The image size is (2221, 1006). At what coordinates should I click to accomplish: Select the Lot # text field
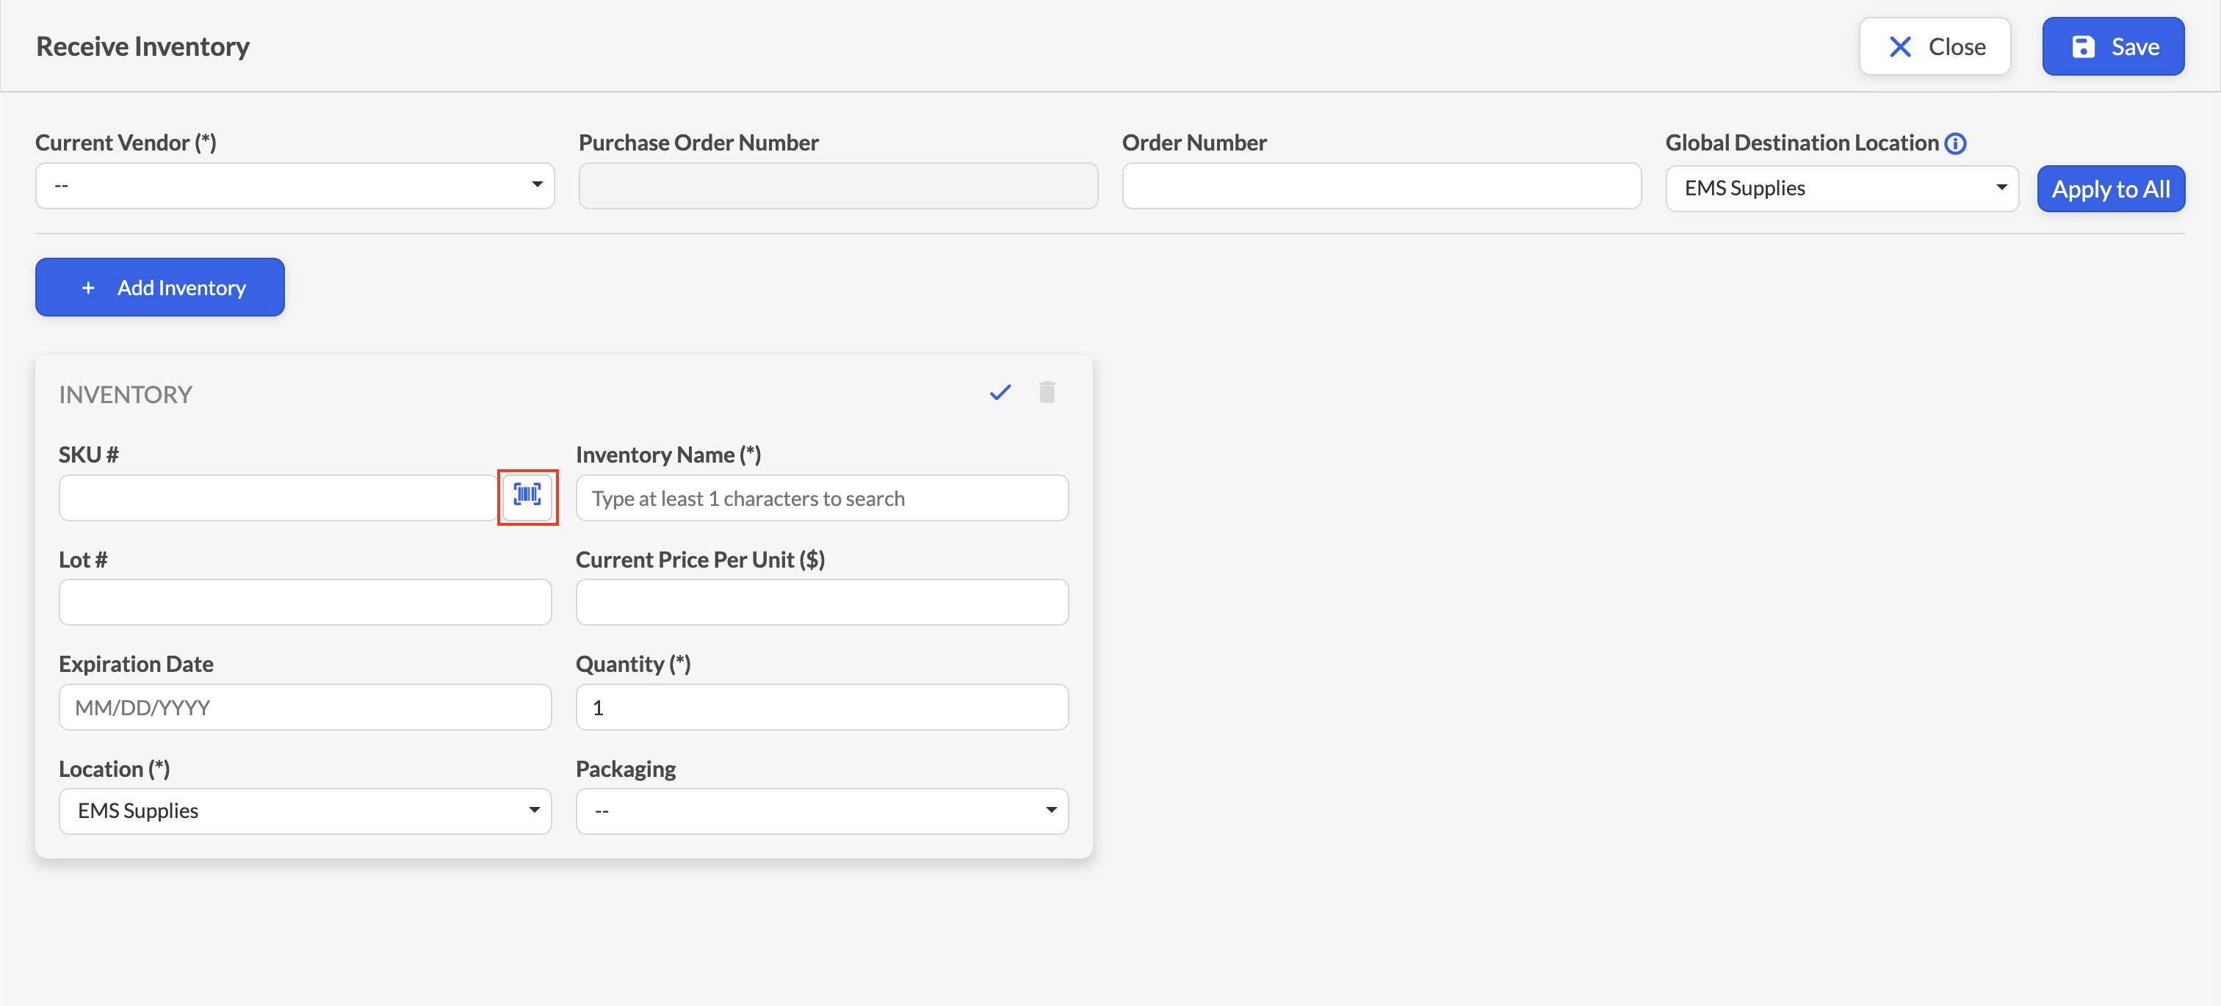click(306, 603)
